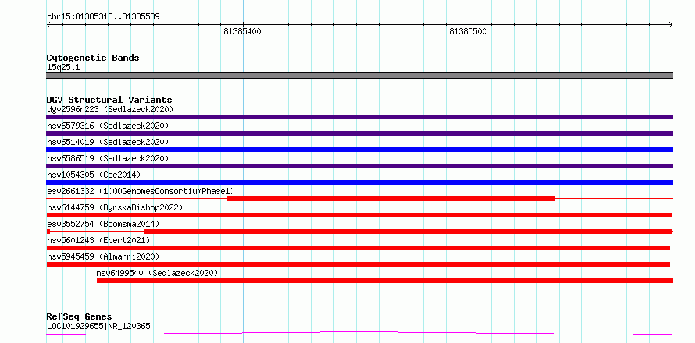This screenshot has width=695, height=343.
Task: Click the DGV Structural Variants track title
Action: 109,100
